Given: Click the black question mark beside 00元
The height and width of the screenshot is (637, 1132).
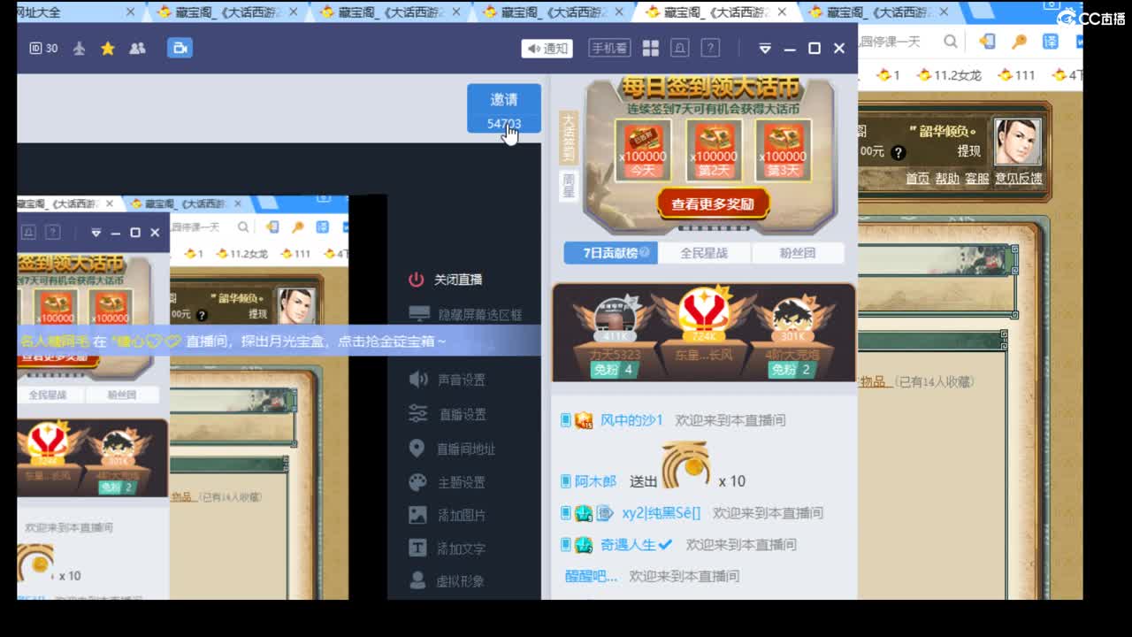Looking at the screenshot, I should [899, 152].
